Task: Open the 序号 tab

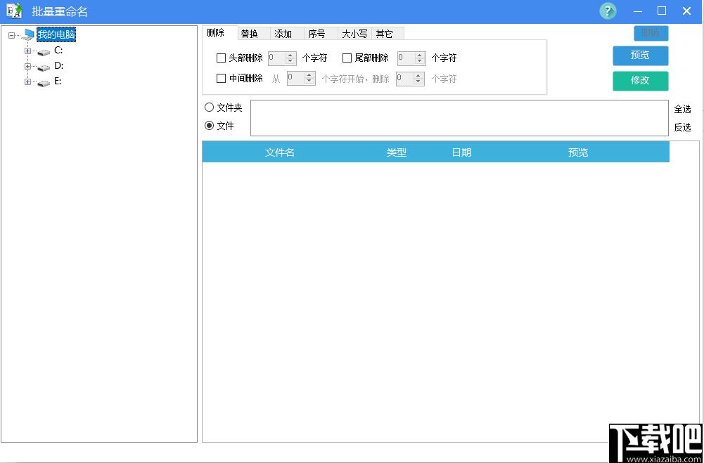Action: coord(317,34)
